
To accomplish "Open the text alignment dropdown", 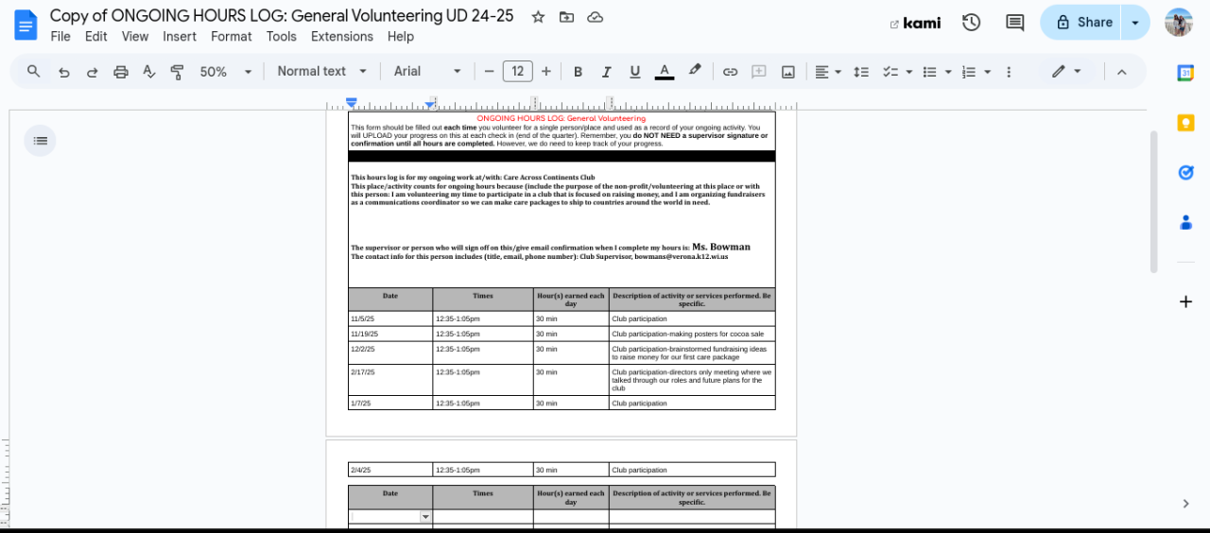I will pos(828,72).
